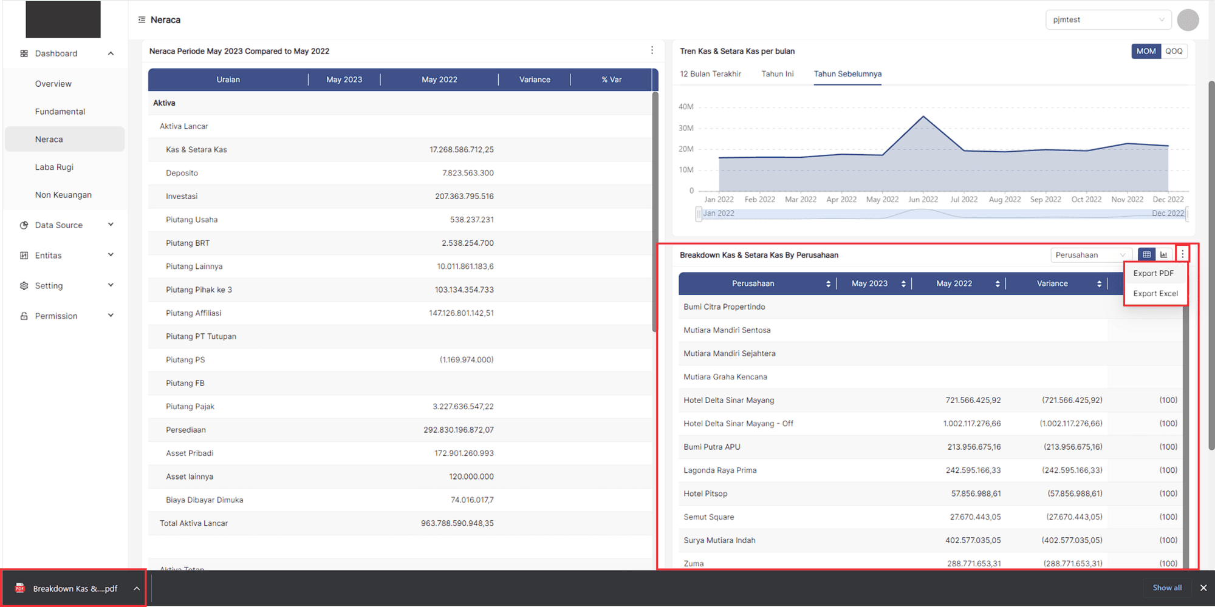Toggle chart to QOQ mode
The image size is (1215, 607).
[x=1174, y=52]
